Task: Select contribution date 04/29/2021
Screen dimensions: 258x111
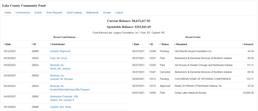Action: click(10, 97)
